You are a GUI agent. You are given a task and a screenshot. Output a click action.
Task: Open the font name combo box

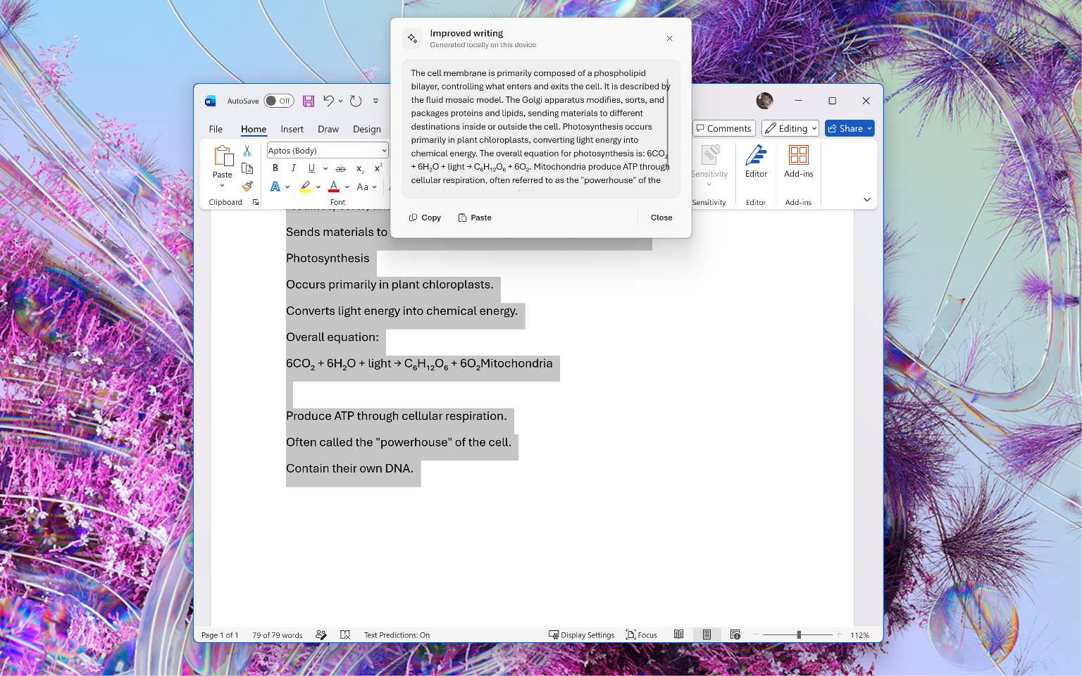click(327, 150)
